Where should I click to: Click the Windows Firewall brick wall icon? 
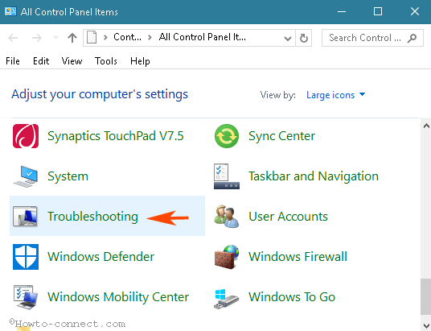click(227, 257)
